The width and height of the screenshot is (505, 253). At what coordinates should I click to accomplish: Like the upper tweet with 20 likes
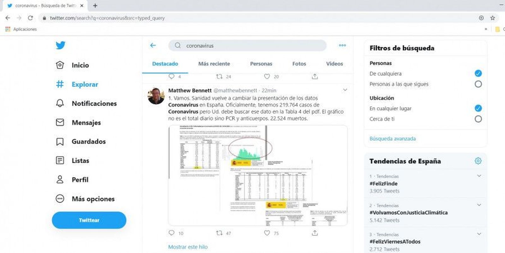[267, 76]
